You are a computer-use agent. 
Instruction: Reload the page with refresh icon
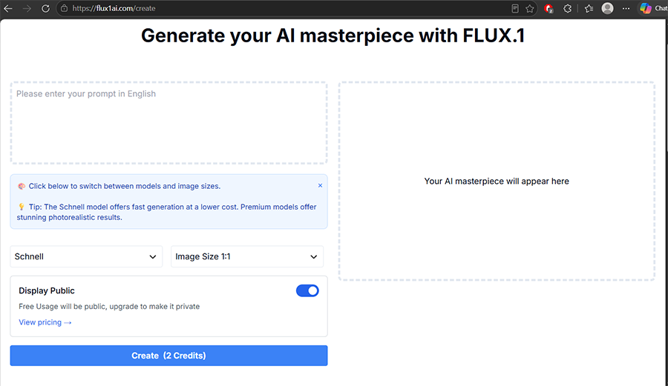tap(45, 8)
